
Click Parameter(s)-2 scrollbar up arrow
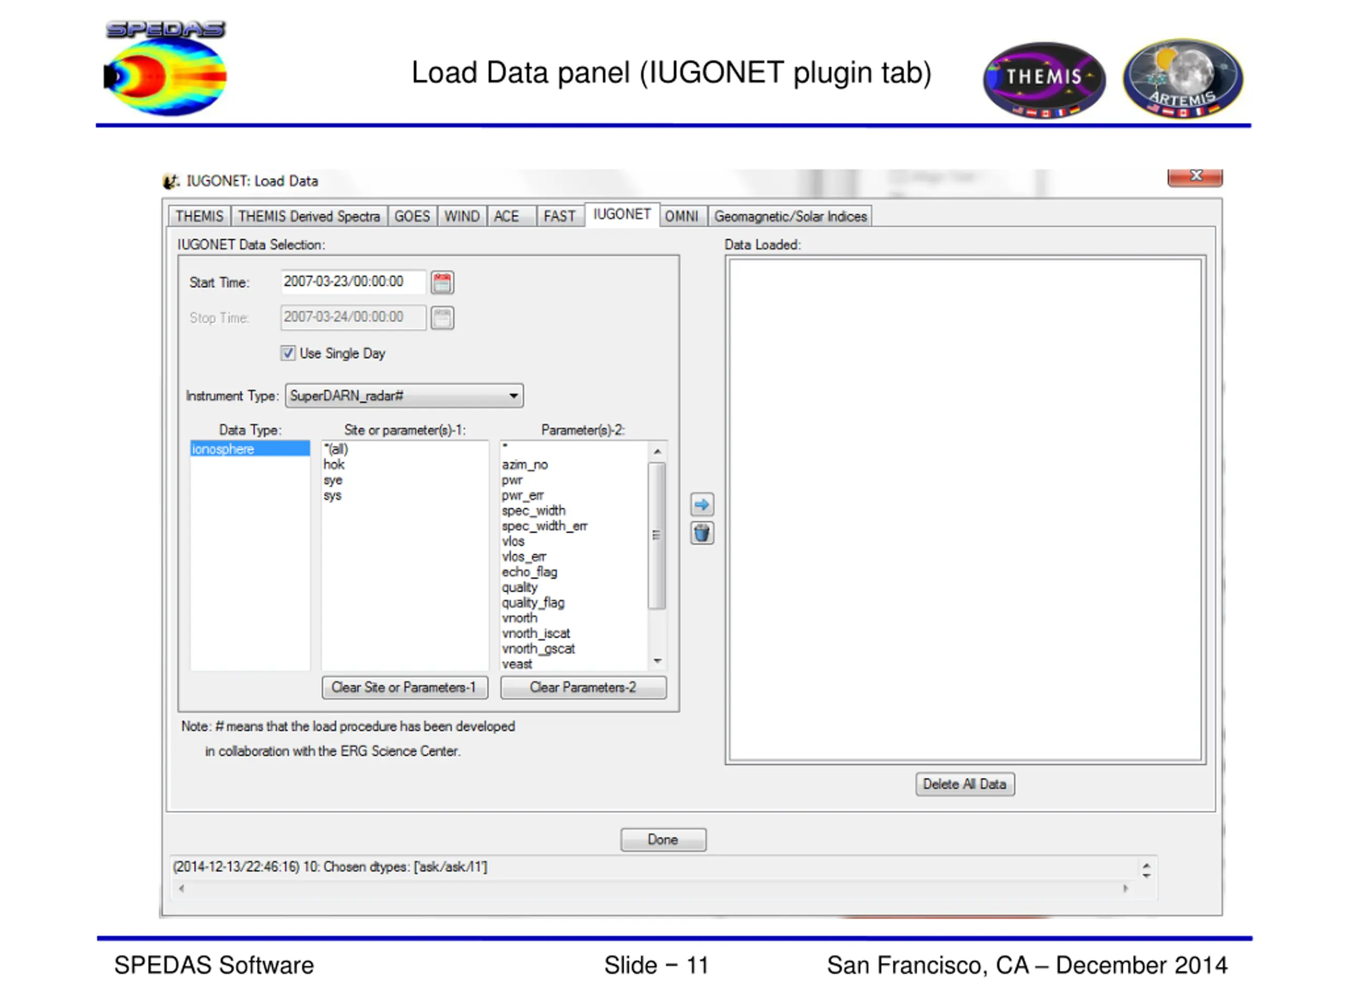[657, 451]
